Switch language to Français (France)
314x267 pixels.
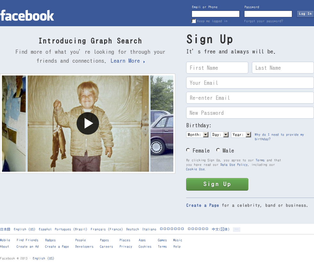(107, 229)
